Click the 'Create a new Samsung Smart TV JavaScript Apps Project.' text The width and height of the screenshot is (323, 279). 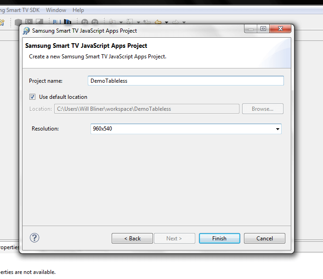pyautogui.click(x=98, y=57)
